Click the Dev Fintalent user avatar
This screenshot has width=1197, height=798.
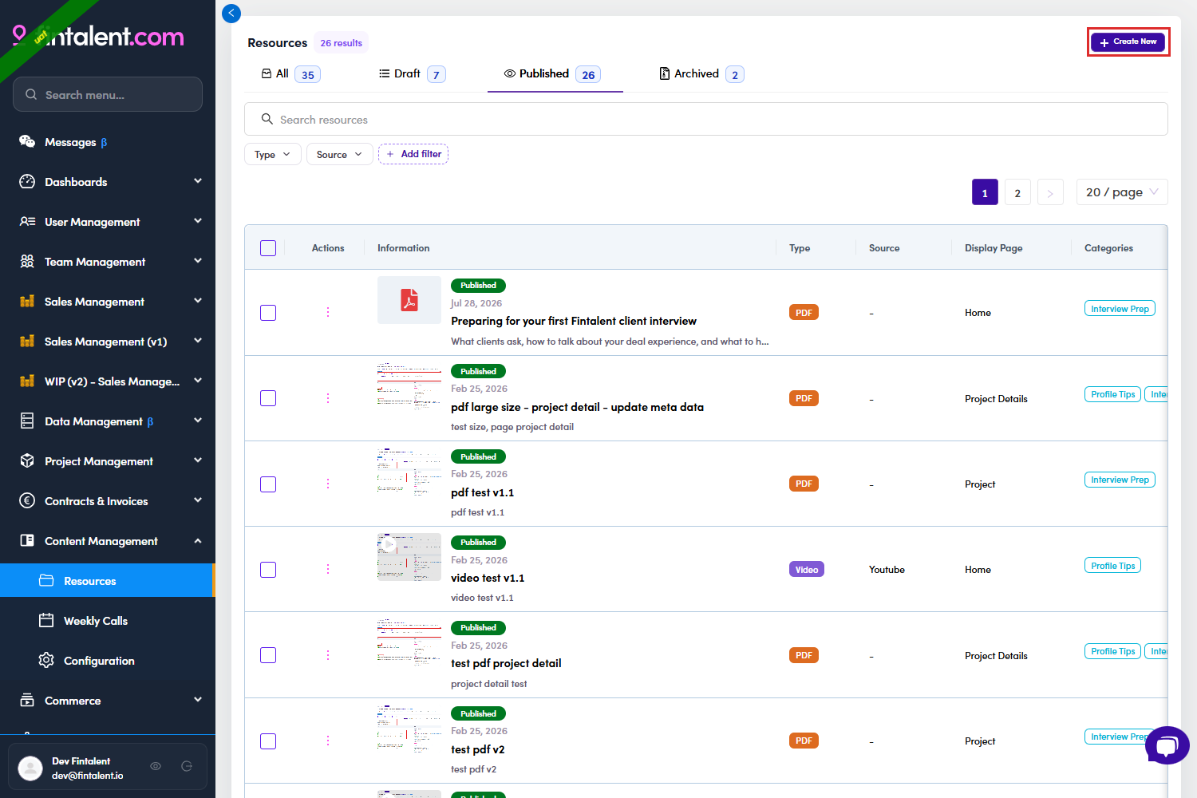pos(30,768)
